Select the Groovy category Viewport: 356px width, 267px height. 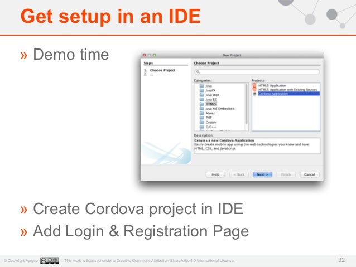point(211,122)
